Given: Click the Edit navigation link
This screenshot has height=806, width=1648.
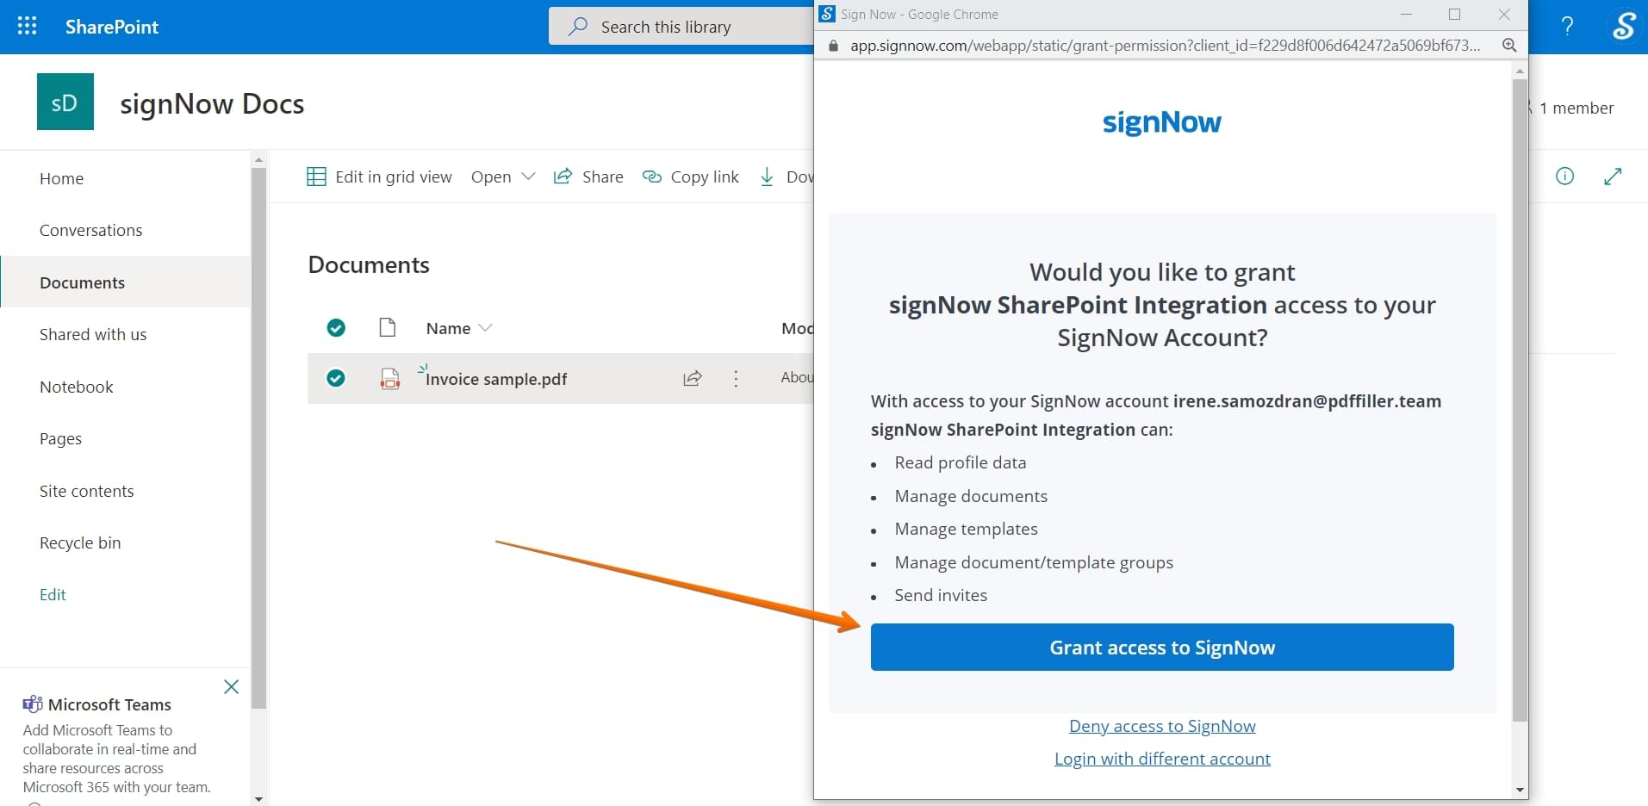Looking at the screenshot, I should 53,594.
